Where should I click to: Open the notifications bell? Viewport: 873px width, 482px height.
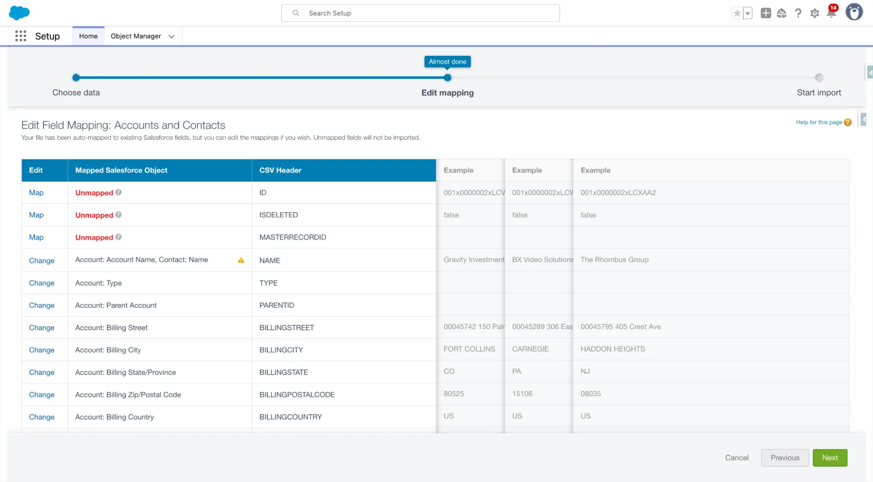coord(831,13)
